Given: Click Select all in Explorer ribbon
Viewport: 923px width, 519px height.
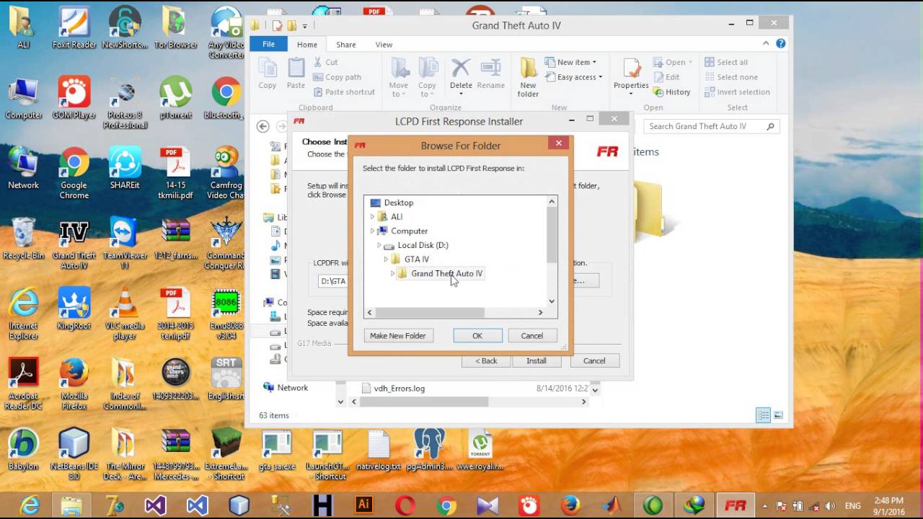Looking at the screenshot, I should point(726,62).
